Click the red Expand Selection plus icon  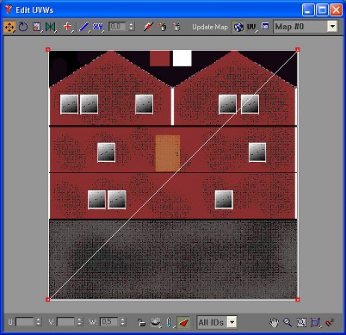68,27
